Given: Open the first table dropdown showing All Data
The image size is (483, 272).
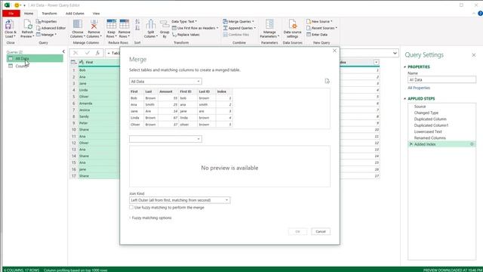Looking at the screenshot, I should [165, 82].
